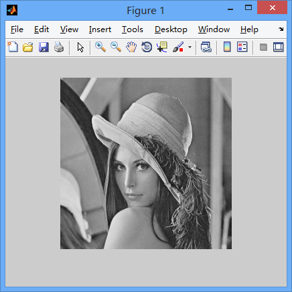Screen dimensions: 292x292
Task: Minimize the Figure 1 window
Action: tap(230, 9)
